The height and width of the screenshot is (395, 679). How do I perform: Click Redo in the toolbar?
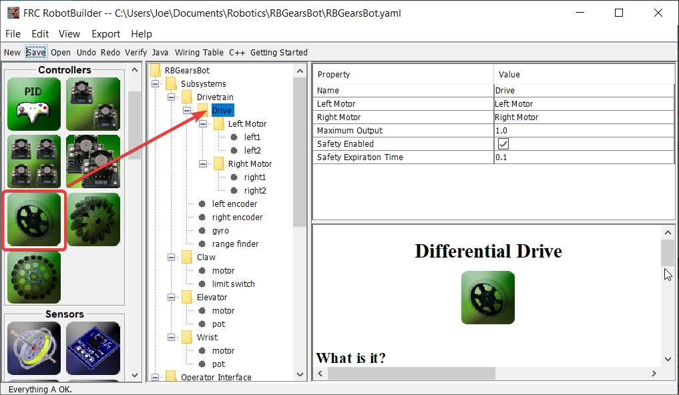click(x=110, y=52)
